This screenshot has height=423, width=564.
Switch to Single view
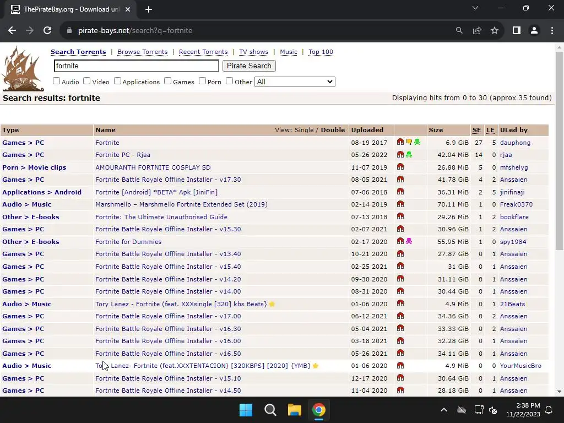click(x=304, y=130)
